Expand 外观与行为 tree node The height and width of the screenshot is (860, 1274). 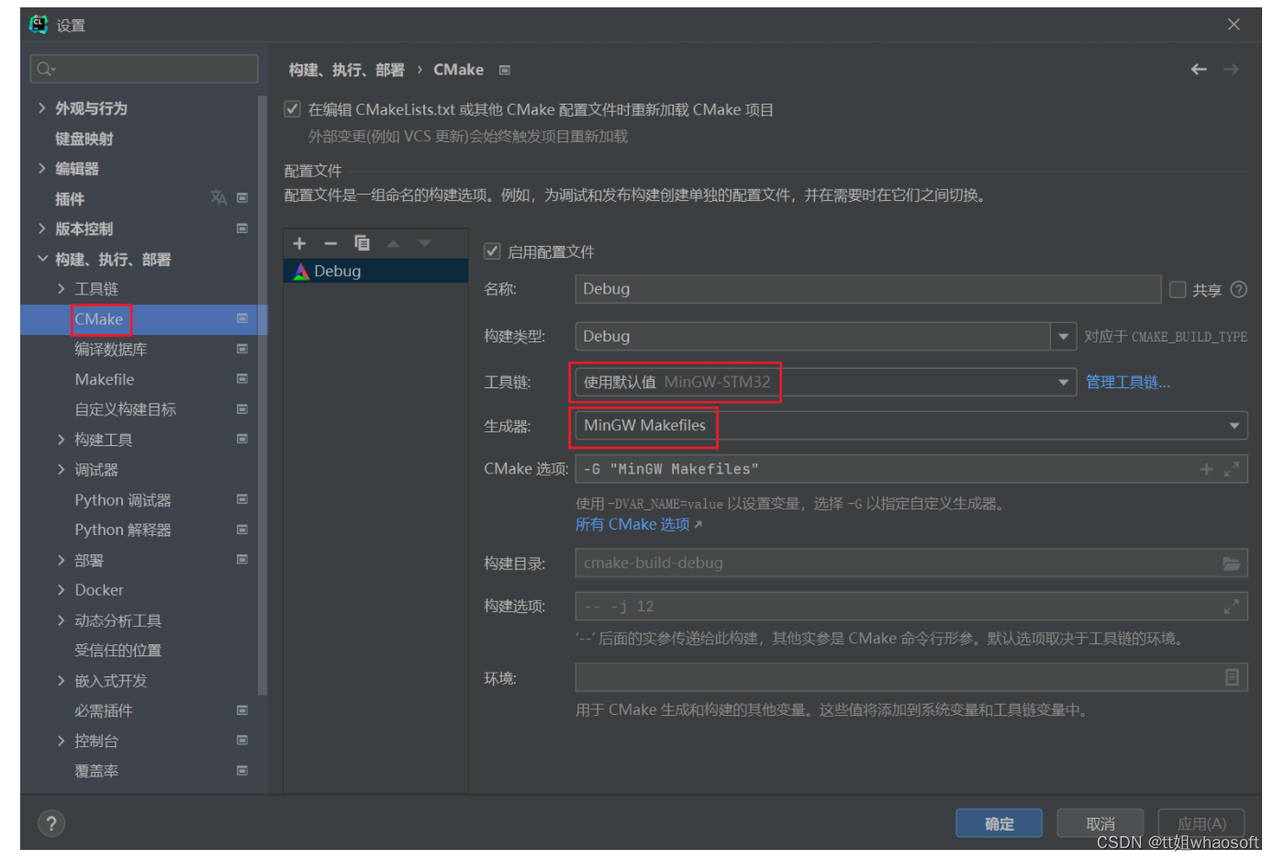coord(42,108)
